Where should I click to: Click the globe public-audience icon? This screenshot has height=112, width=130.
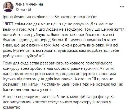click(x=29, y=10)
